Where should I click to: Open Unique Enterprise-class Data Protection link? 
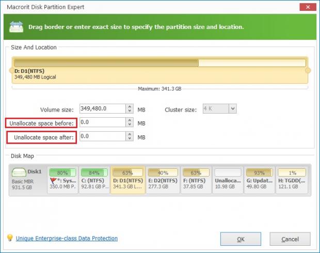coord(67,239)
